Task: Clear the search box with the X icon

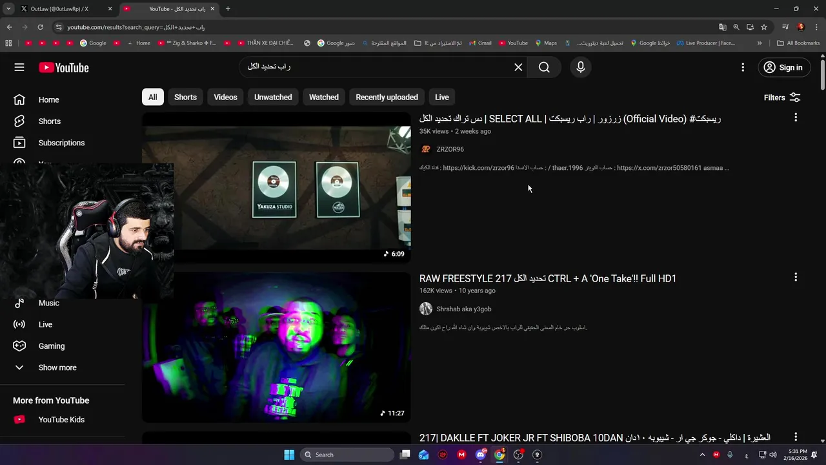Action: click(518, 67)
